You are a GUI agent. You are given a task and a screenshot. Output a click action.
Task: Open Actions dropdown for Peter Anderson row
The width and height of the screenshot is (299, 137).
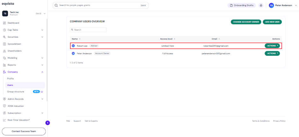pos(272,53)
